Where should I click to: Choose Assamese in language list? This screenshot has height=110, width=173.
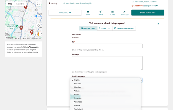(x=105, y=102)
